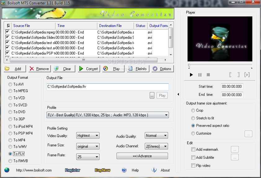
Task: Set the start mark bracket in player
Action: 230,75
